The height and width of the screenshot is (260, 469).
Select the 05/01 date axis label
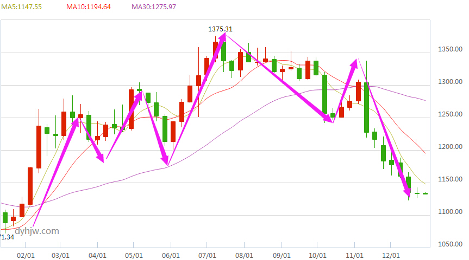134,256
